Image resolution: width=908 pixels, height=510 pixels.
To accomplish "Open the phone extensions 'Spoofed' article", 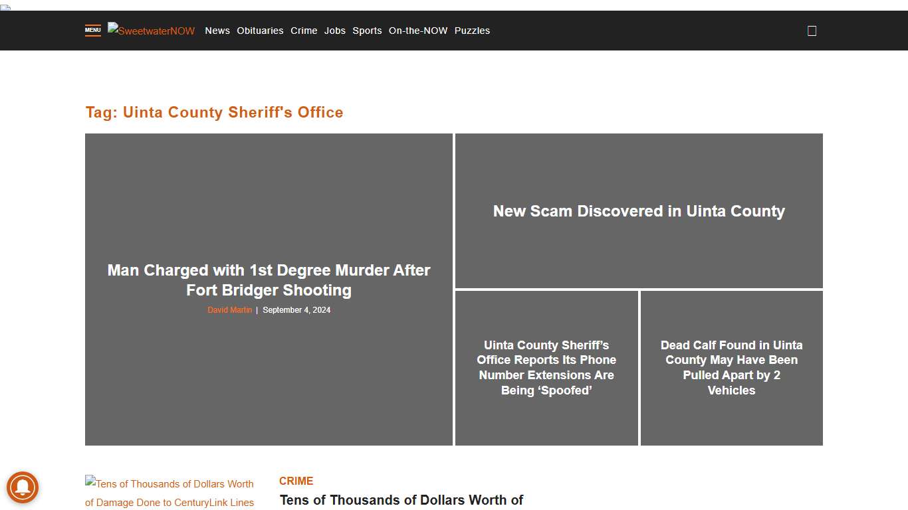I will [546, 368].
